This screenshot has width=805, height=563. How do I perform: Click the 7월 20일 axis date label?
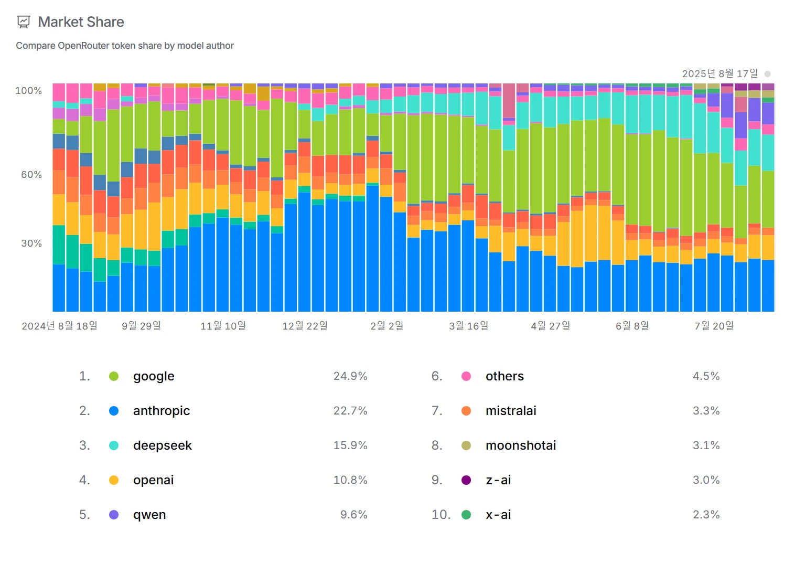tap(714, 326)
